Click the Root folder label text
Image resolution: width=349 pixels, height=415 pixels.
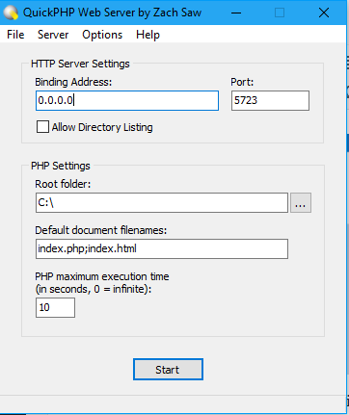click(x=63, y=184)
